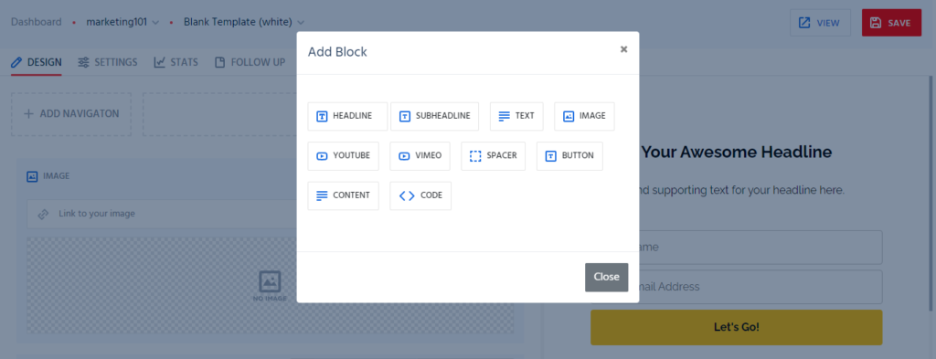
Task: Click the No Image placeholder thumbnail
Action: pos(270,286)
